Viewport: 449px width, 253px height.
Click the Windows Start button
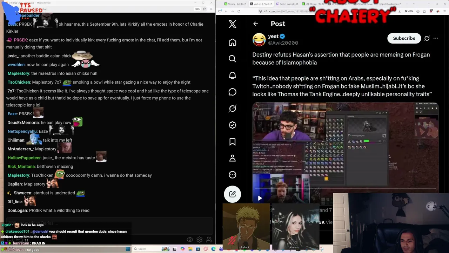tap(128, 249)
